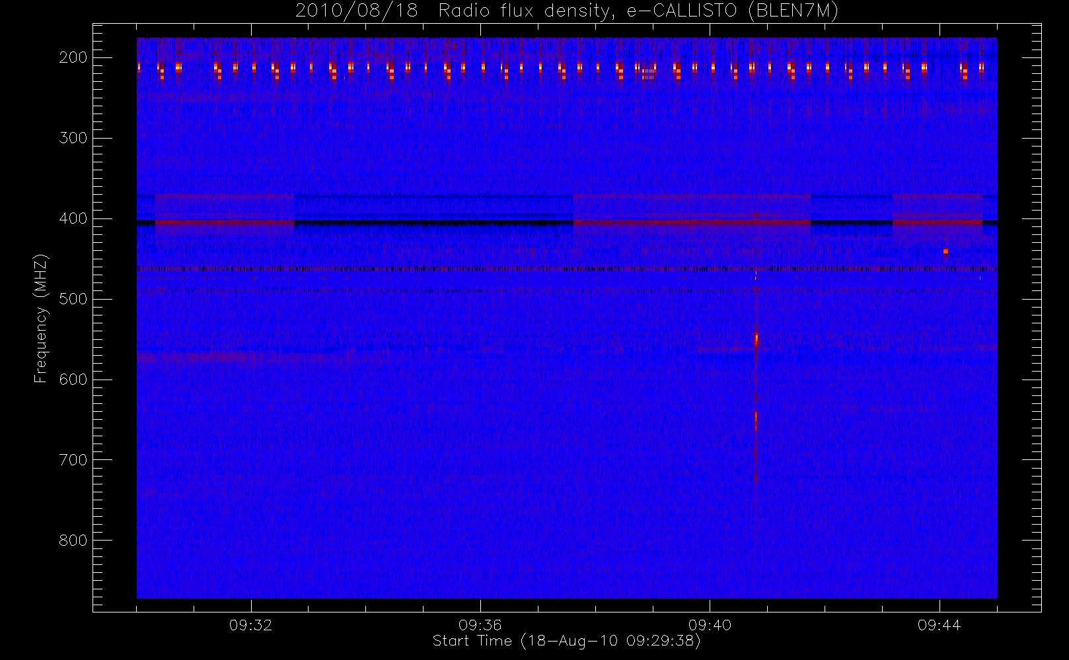Click the small orange spot near 440 MHz at 09:44
1069x660 pixels.
pos(945,251)
